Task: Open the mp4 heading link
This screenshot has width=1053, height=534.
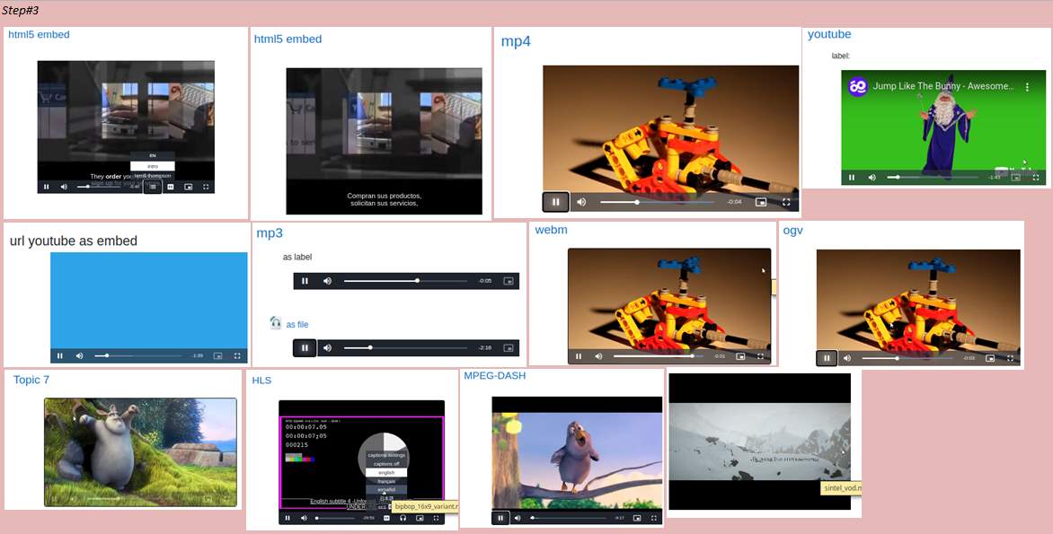Action: (x=516, y=41)
